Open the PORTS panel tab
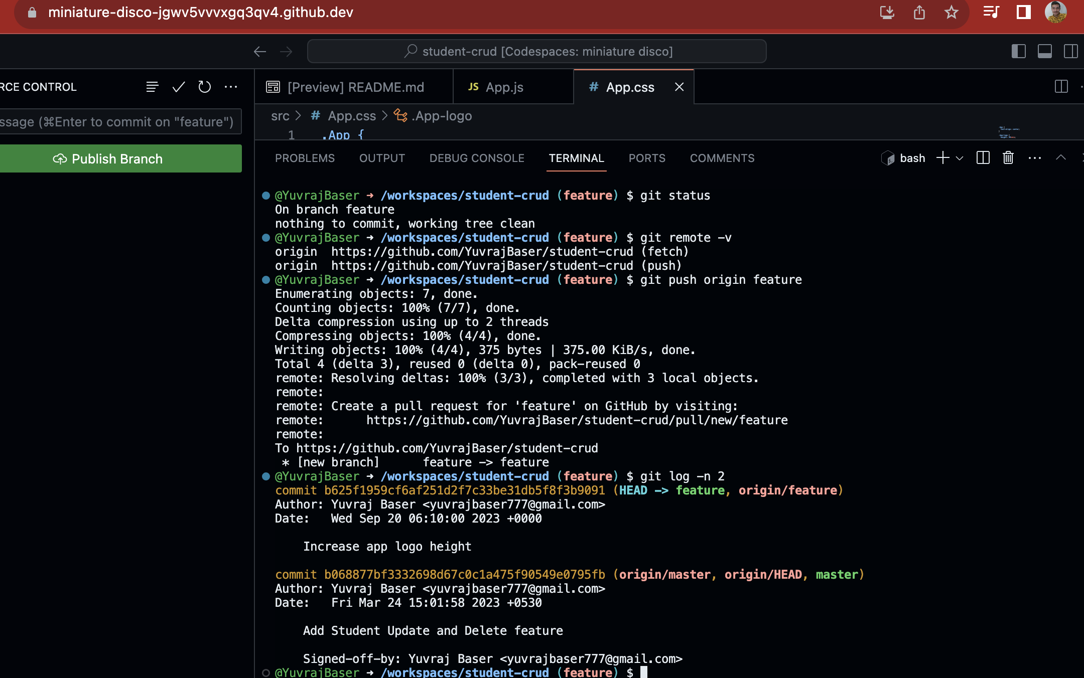 (x=647, y=158)
